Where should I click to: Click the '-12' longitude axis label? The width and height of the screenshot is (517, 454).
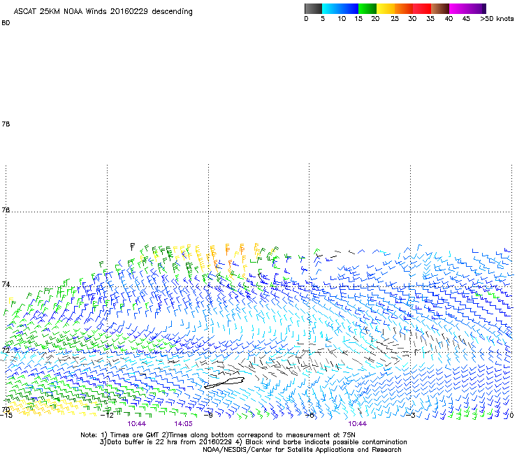tap(107, 416)
